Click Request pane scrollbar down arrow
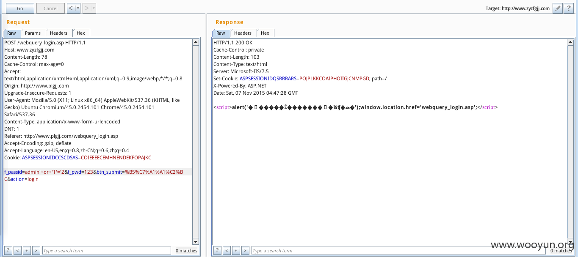Screen dimensions: 578x257 (196, 241)
